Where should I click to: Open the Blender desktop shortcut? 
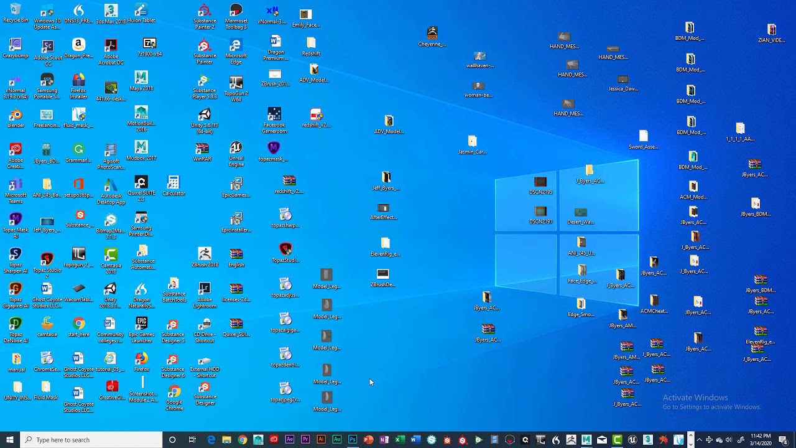click(x=16, y=118)
